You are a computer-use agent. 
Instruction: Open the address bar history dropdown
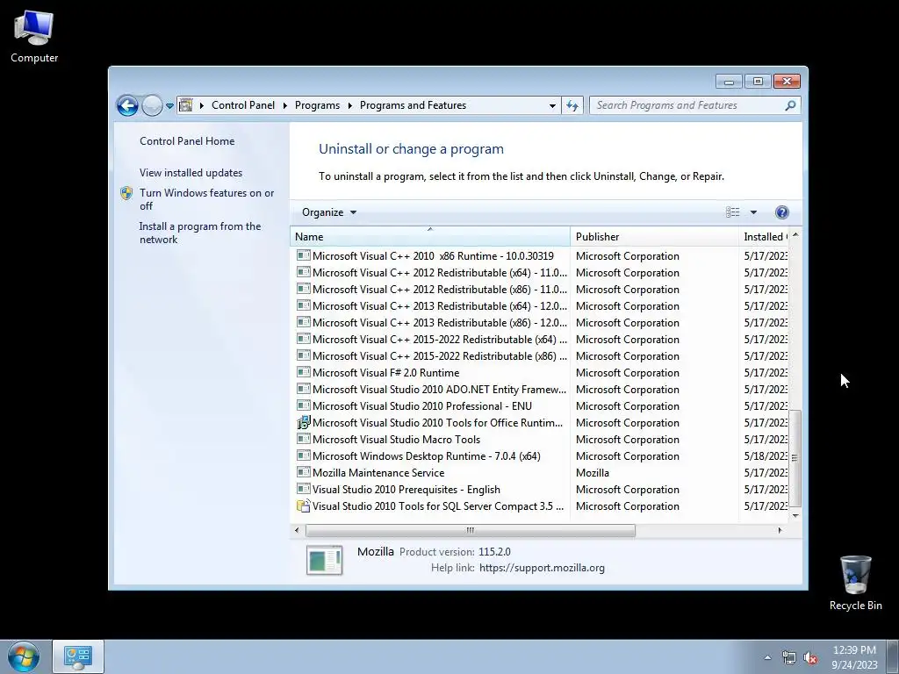pos(552,105)
